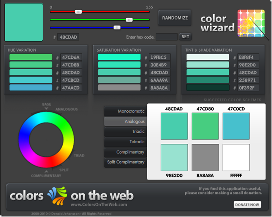Viewport: 272px width, 217px height.
Task: Switch to the Triadic scheme
Action: click(x=125, y=132)
